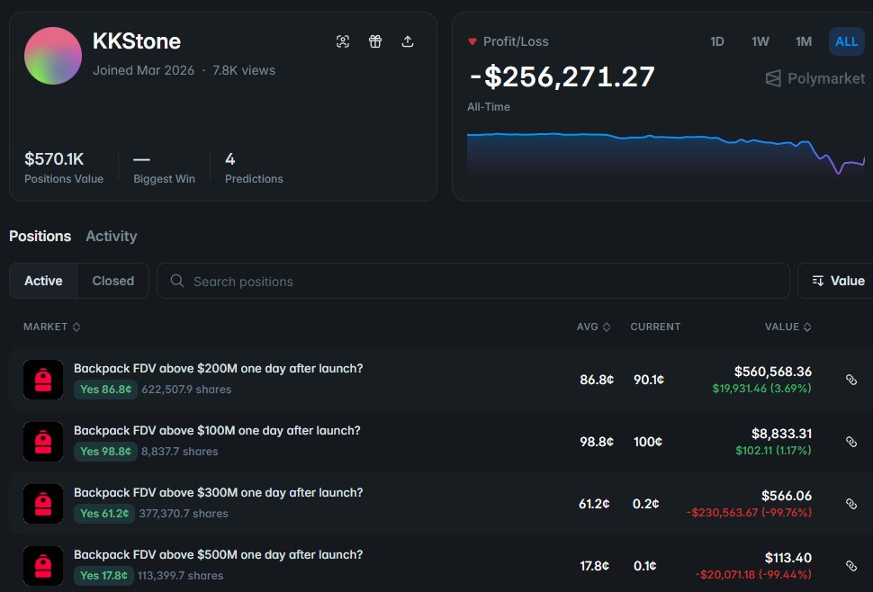Click KKStone's gradient profile avatar

[x=53, y=56]
